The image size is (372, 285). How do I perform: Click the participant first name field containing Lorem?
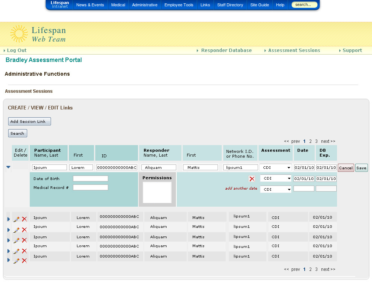pyautogui.click(x=81, y=167)
